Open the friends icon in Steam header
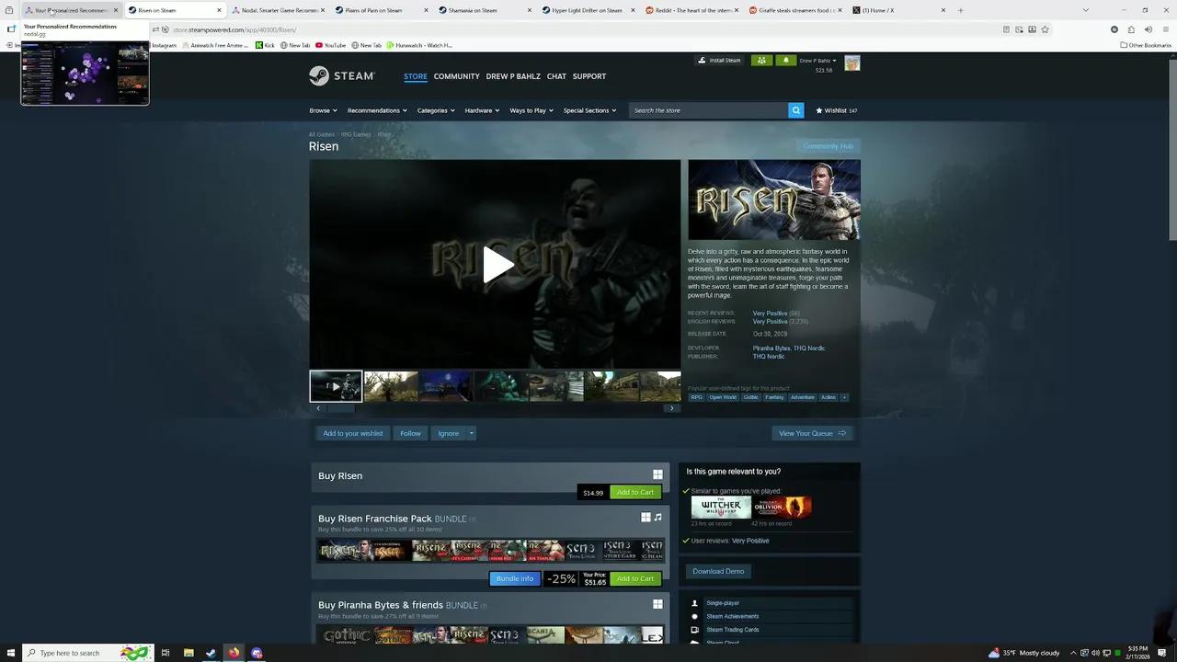The image size is (1177, 662). click(761, 61)
